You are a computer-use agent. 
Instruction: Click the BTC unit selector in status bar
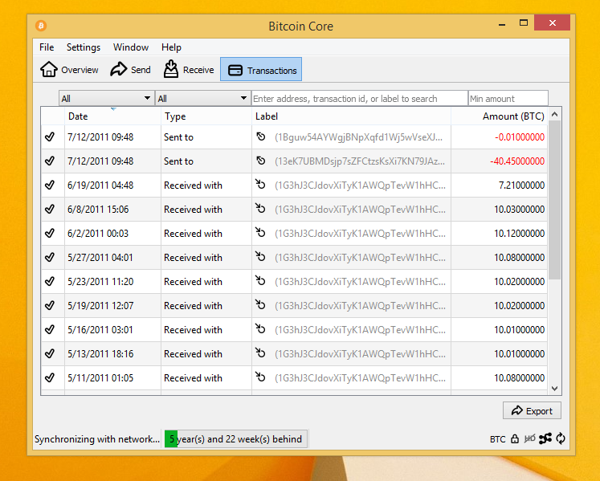497,439
